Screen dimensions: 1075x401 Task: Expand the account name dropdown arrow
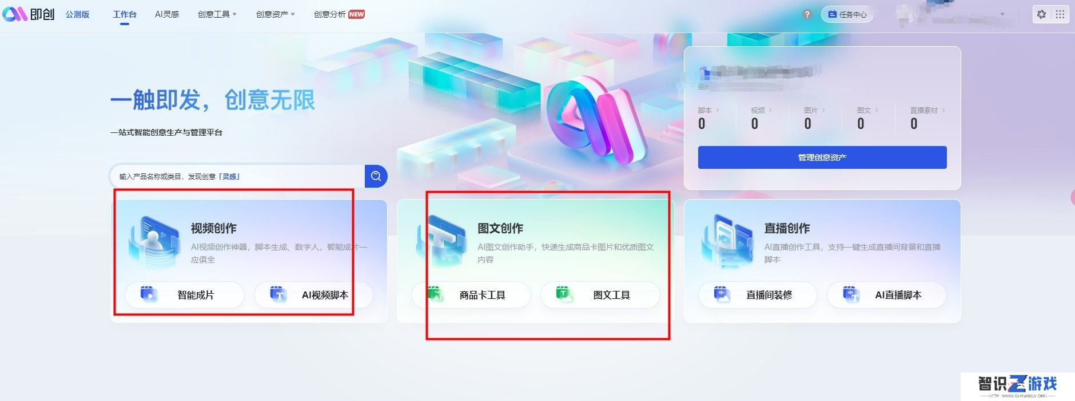click(1002, 14)
